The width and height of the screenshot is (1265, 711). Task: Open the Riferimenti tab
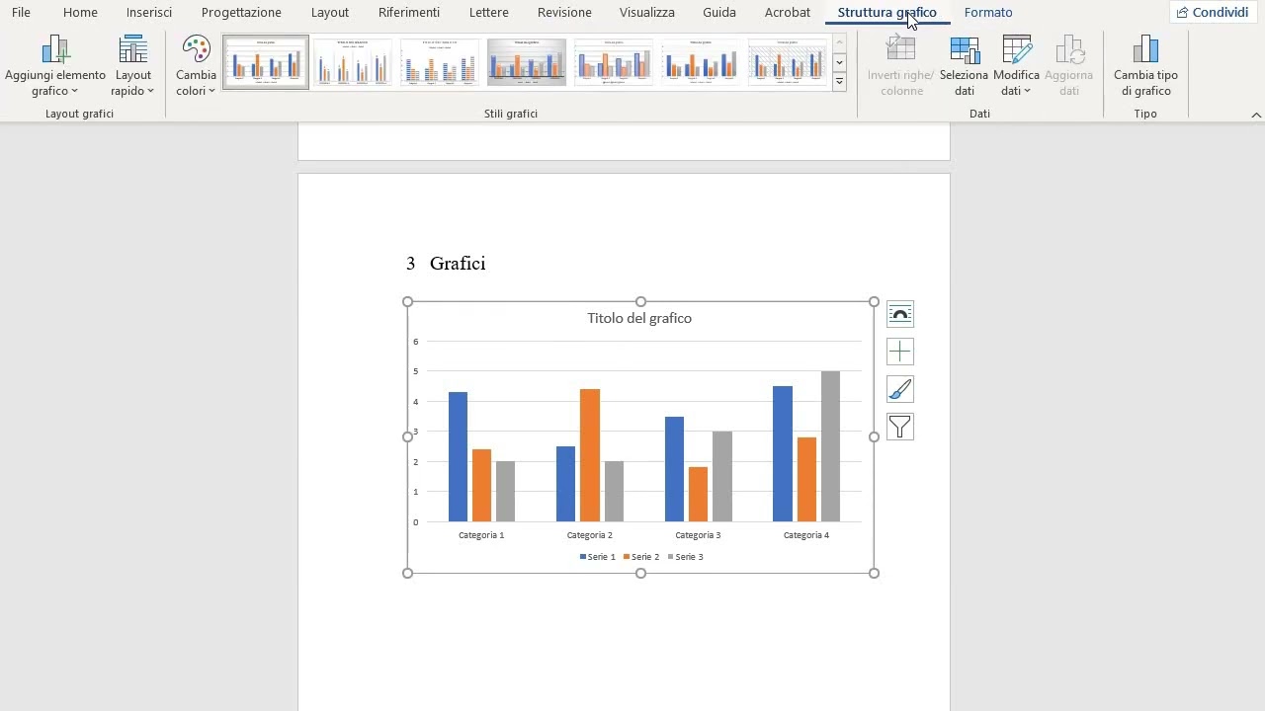pos(409,13)
